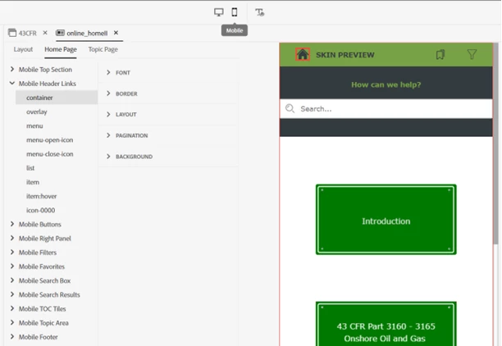Open the 43 CFR Part 3160 tile
502x346 pixels.
[x=386, y=324]
